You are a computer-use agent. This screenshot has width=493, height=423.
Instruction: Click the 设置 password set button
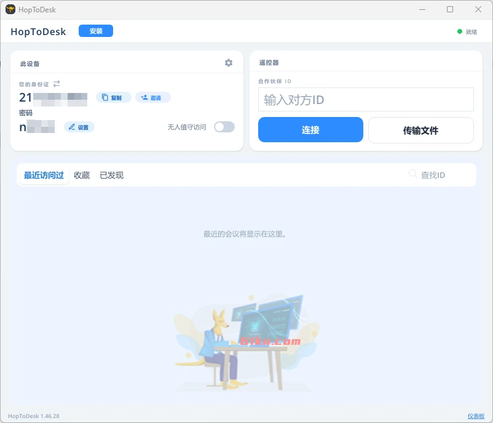(79, 127)
